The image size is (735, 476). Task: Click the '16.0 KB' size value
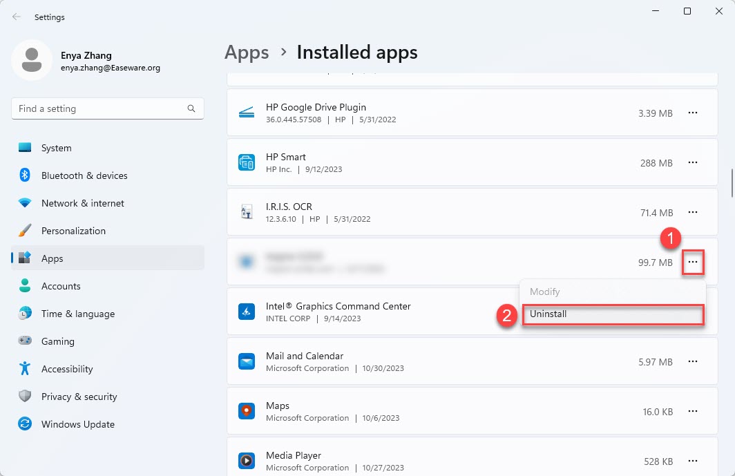(658, 412)
